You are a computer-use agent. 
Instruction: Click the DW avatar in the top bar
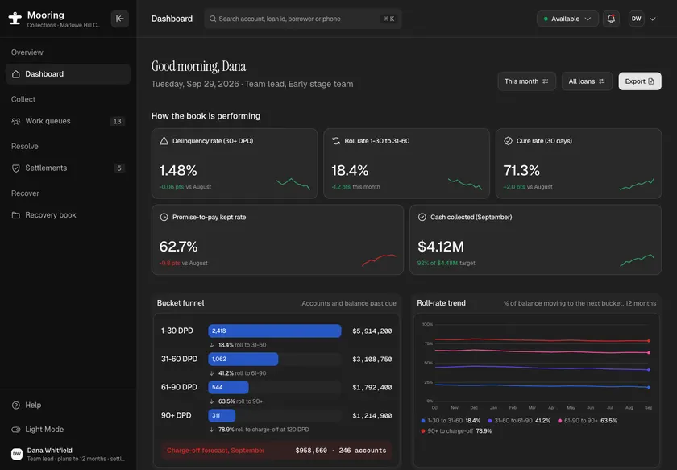tap(637, 19)
